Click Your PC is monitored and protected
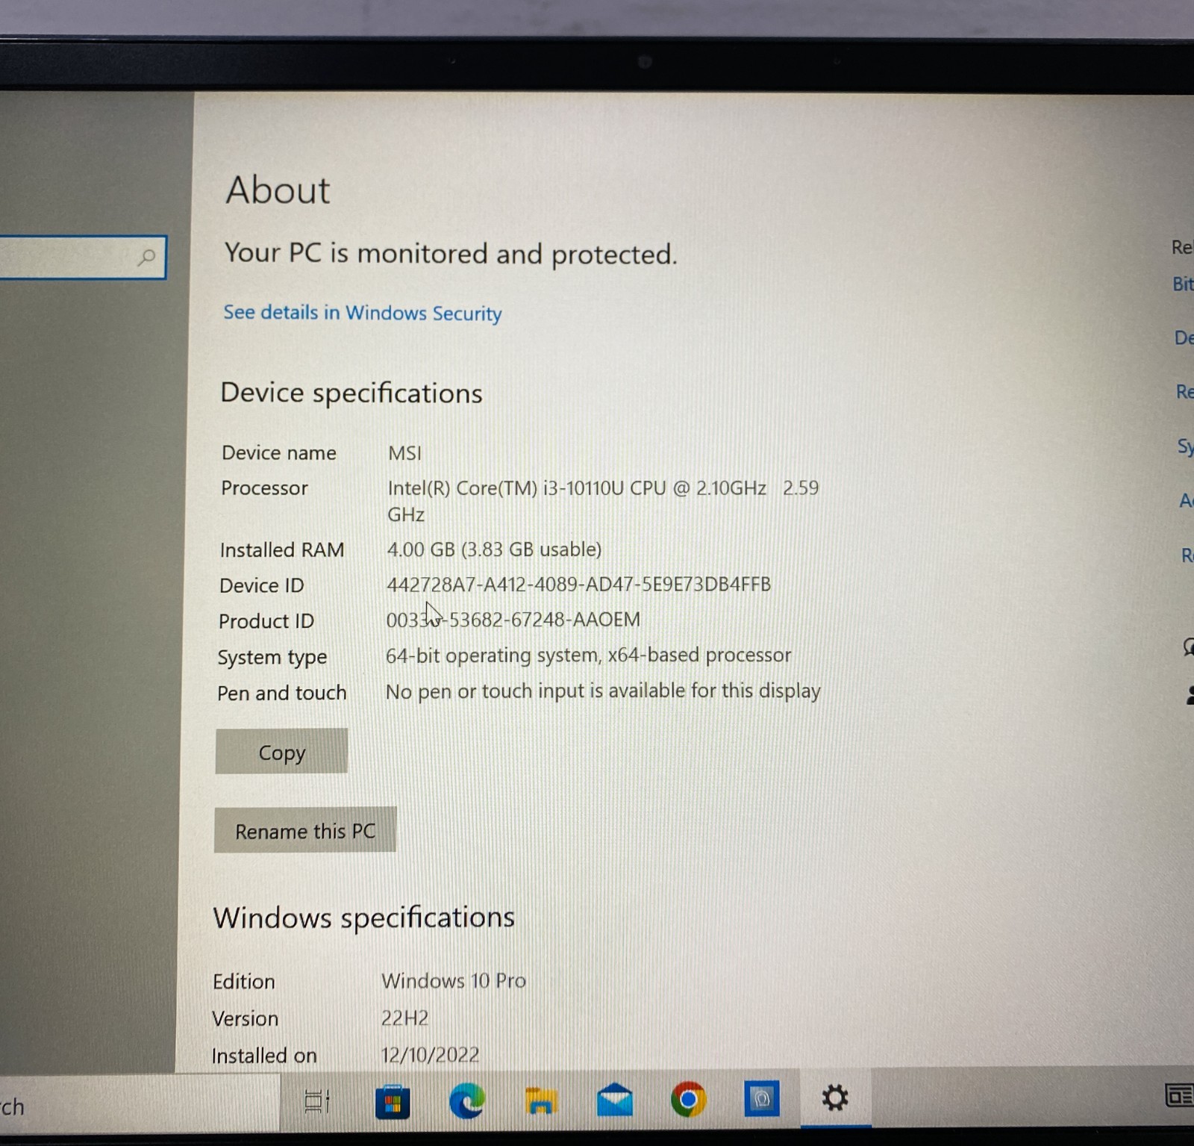The width and height of the screenshot is (1194, 1146). point(451,254)
